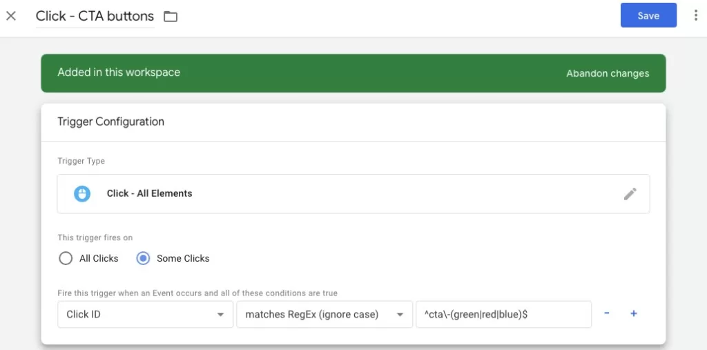Open the three-dot more options menu

tap(695, 16)
